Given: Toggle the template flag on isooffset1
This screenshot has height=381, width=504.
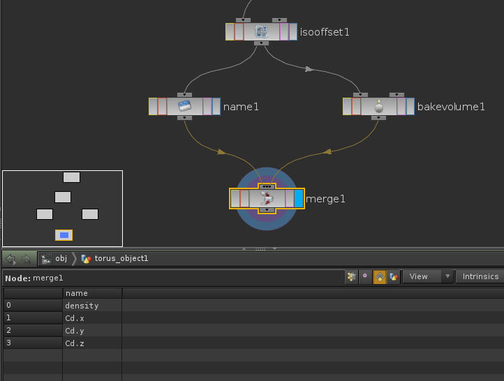Looking at the screenshot, I should [285, 31].
